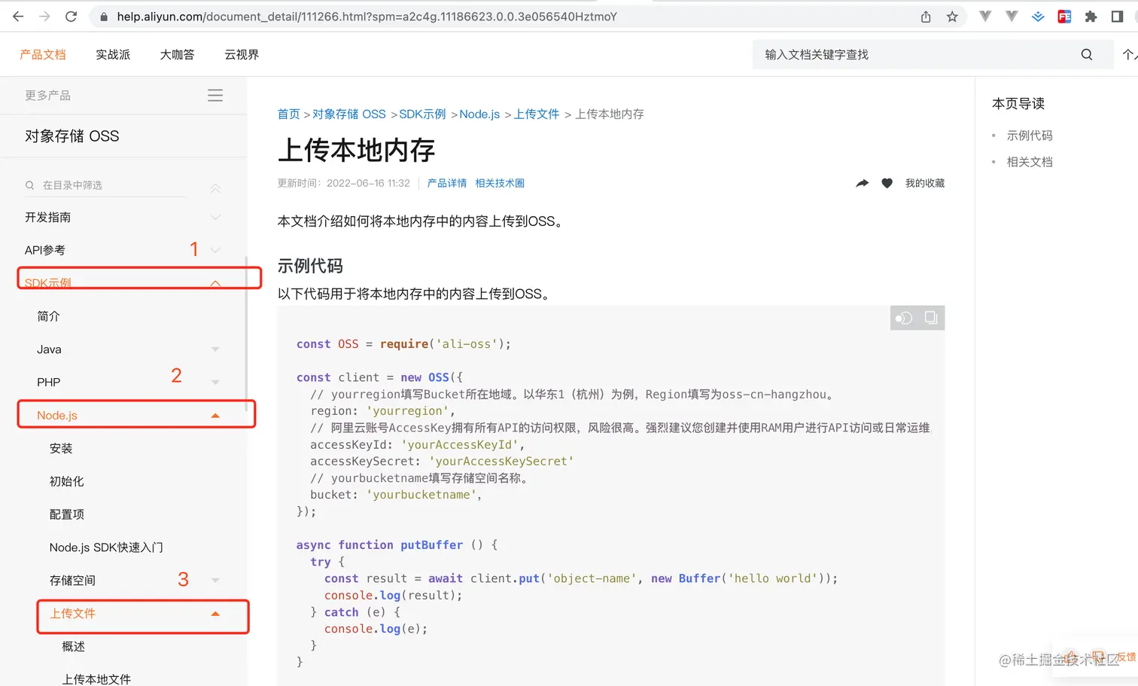Select 初始化 under Node.js
1138x686 pixels.
click(x=66, y=482)
